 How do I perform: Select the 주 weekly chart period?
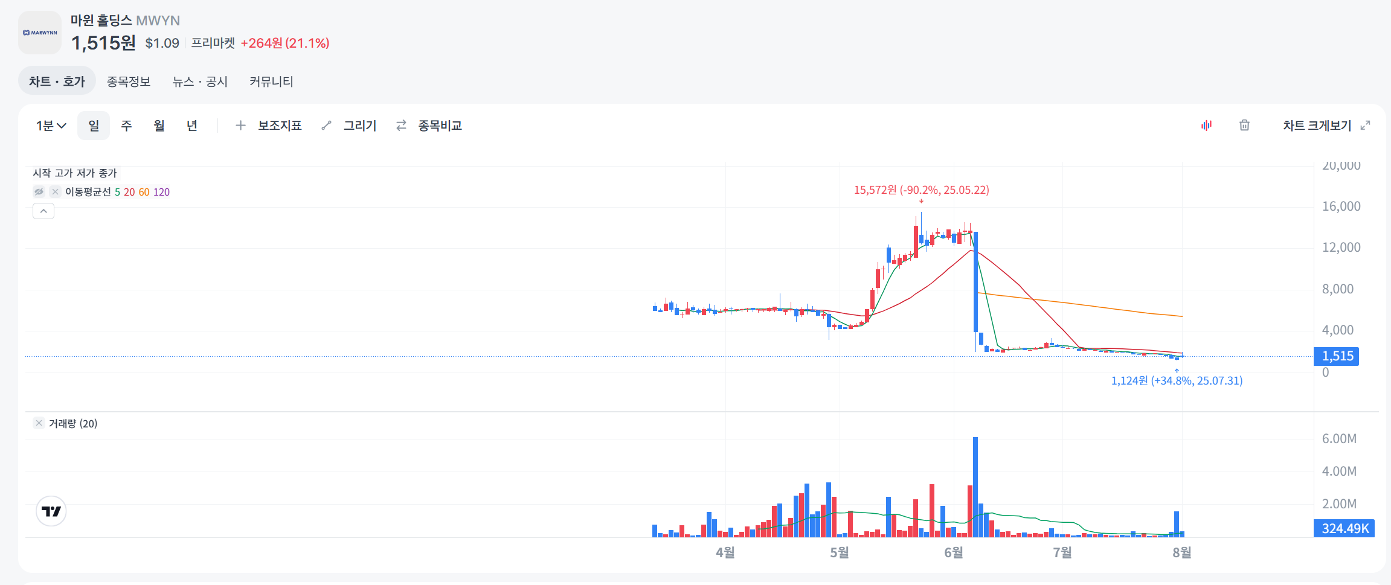(126, 126)
